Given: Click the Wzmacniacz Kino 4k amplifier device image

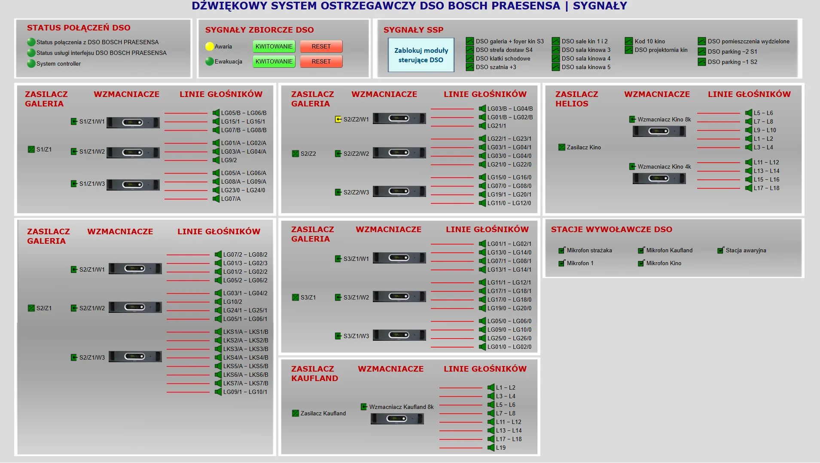Looking at the screenshot, I should pyautogui.click(x=659, y=178).
